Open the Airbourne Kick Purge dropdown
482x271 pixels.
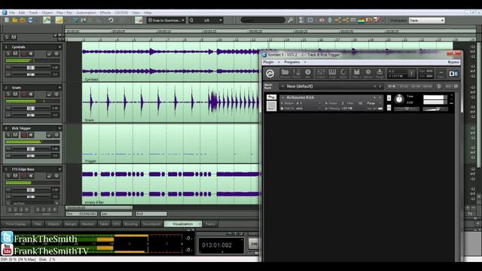(x=374, y=103)
